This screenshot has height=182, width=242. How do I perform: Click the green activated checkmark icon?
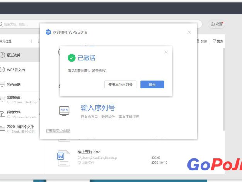coord(72,58)
